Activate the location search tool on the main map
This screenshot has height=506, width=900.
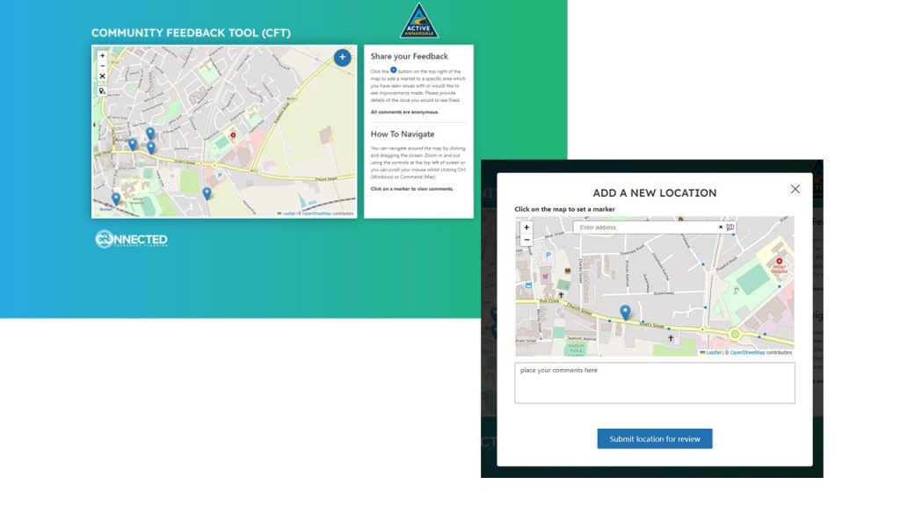102,90
